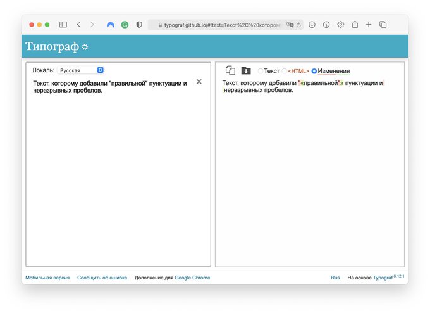Go back with the browser back arrow
430x313 pixels.
(x=78, y=25)
